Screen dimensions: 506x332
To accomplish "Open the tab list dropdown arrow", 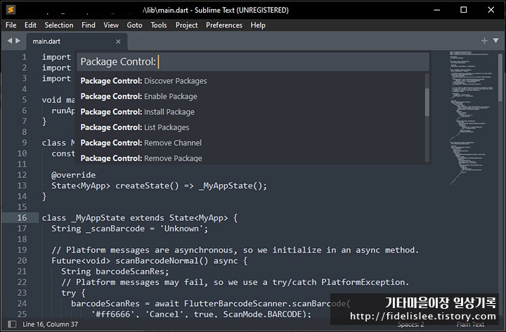I will click(x=496, y=41).
